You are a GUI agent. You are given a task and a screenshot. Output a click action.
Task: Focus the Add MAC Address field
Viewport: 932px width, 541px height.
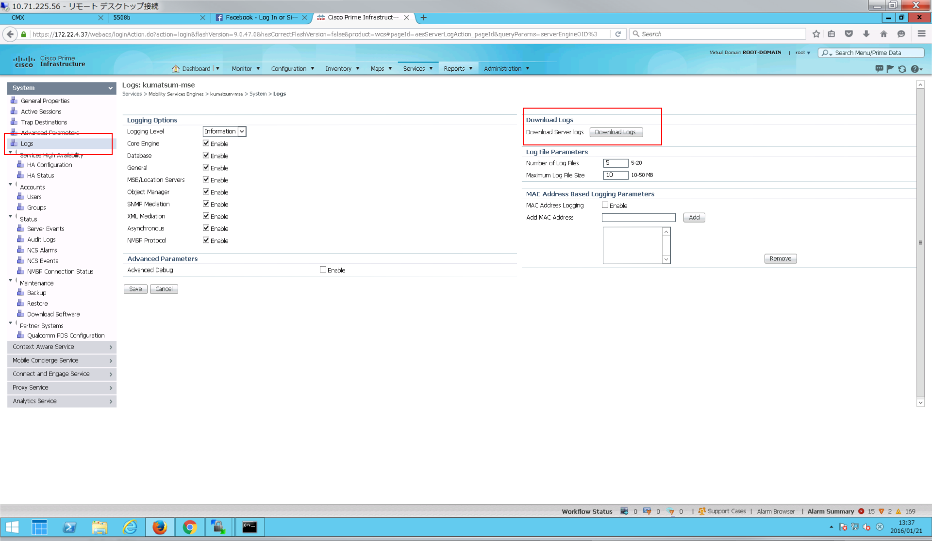639,218
